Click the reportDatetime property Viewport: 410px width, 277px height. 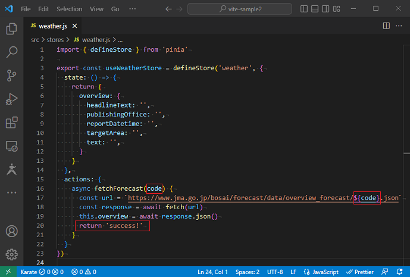pos(112,124)
